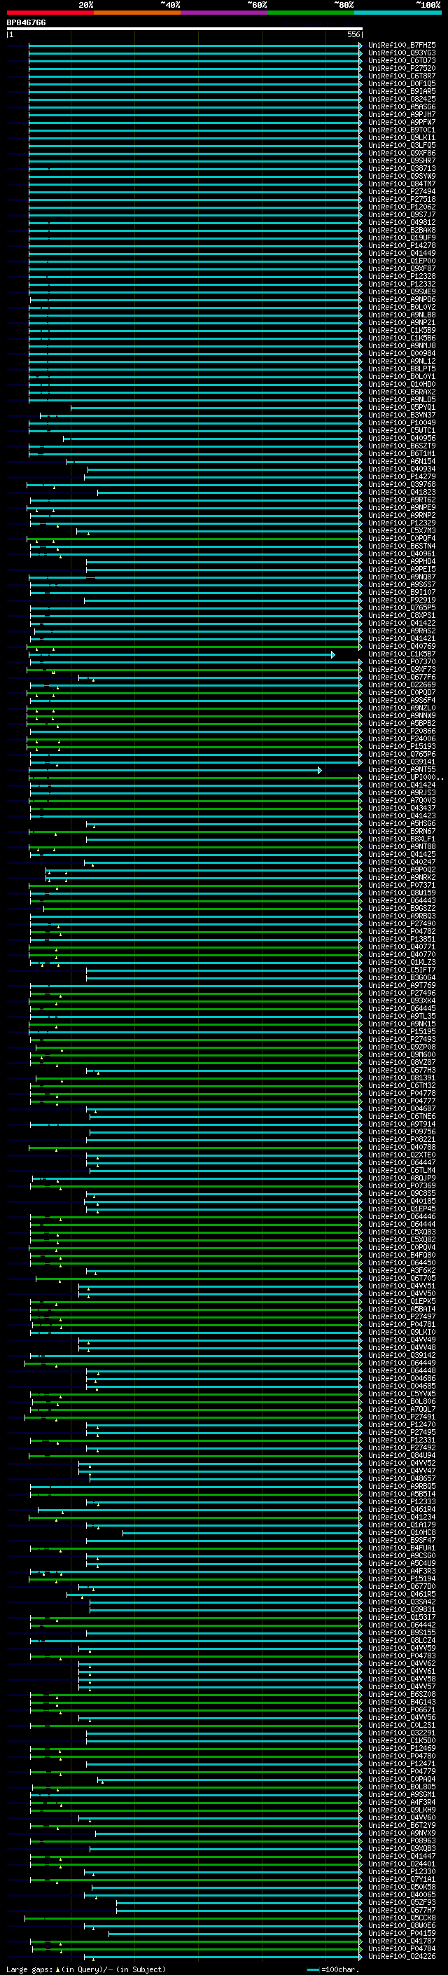Select the truncated-hit label UniRef100_C1K5B7

point(402,654)
